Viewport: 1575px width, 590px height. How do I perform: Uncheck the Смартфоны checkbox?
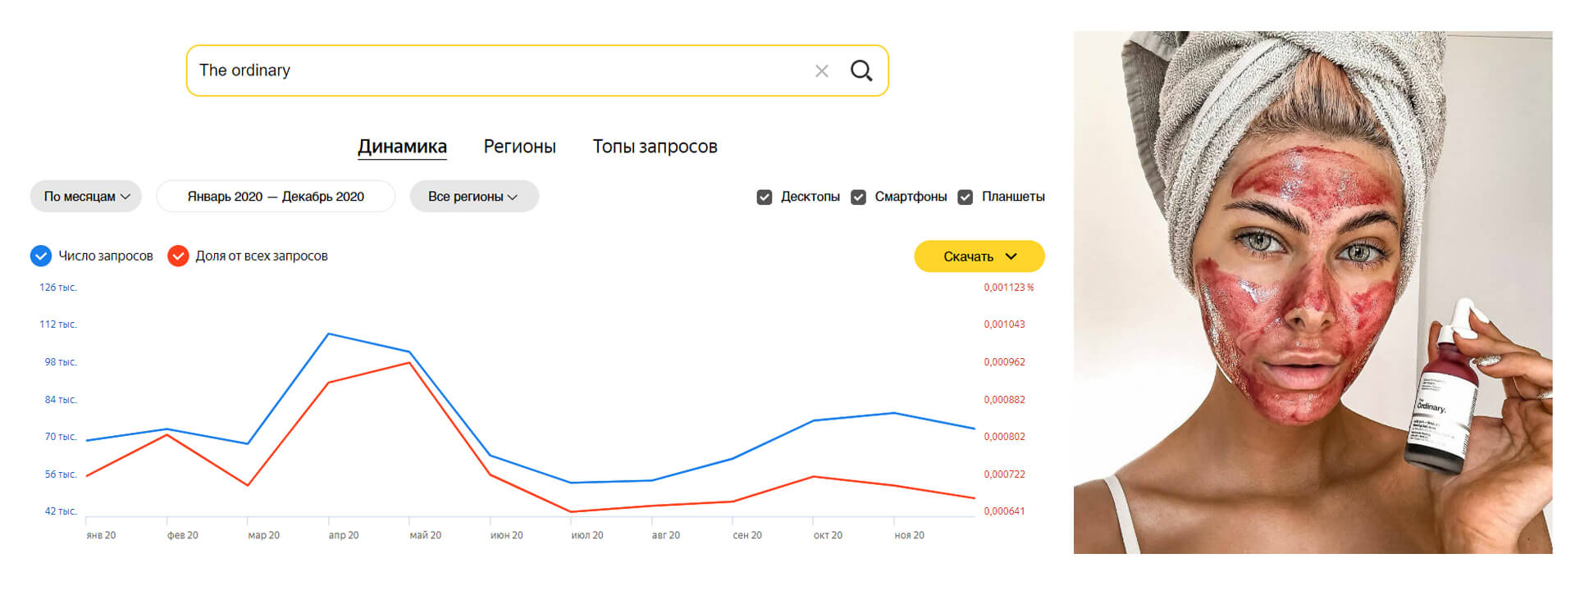[859, 197]
